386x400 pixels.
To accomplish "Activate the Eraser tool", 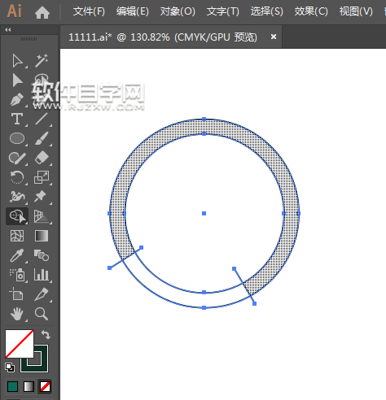I will [42, 158].
